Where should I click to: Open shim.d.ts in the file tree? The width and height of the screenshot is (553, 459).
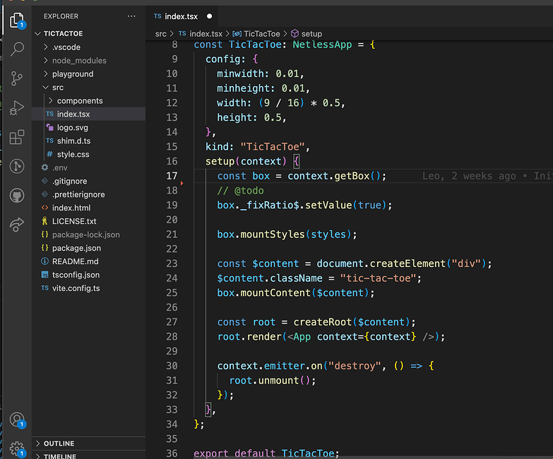click(x=88, y=141)
